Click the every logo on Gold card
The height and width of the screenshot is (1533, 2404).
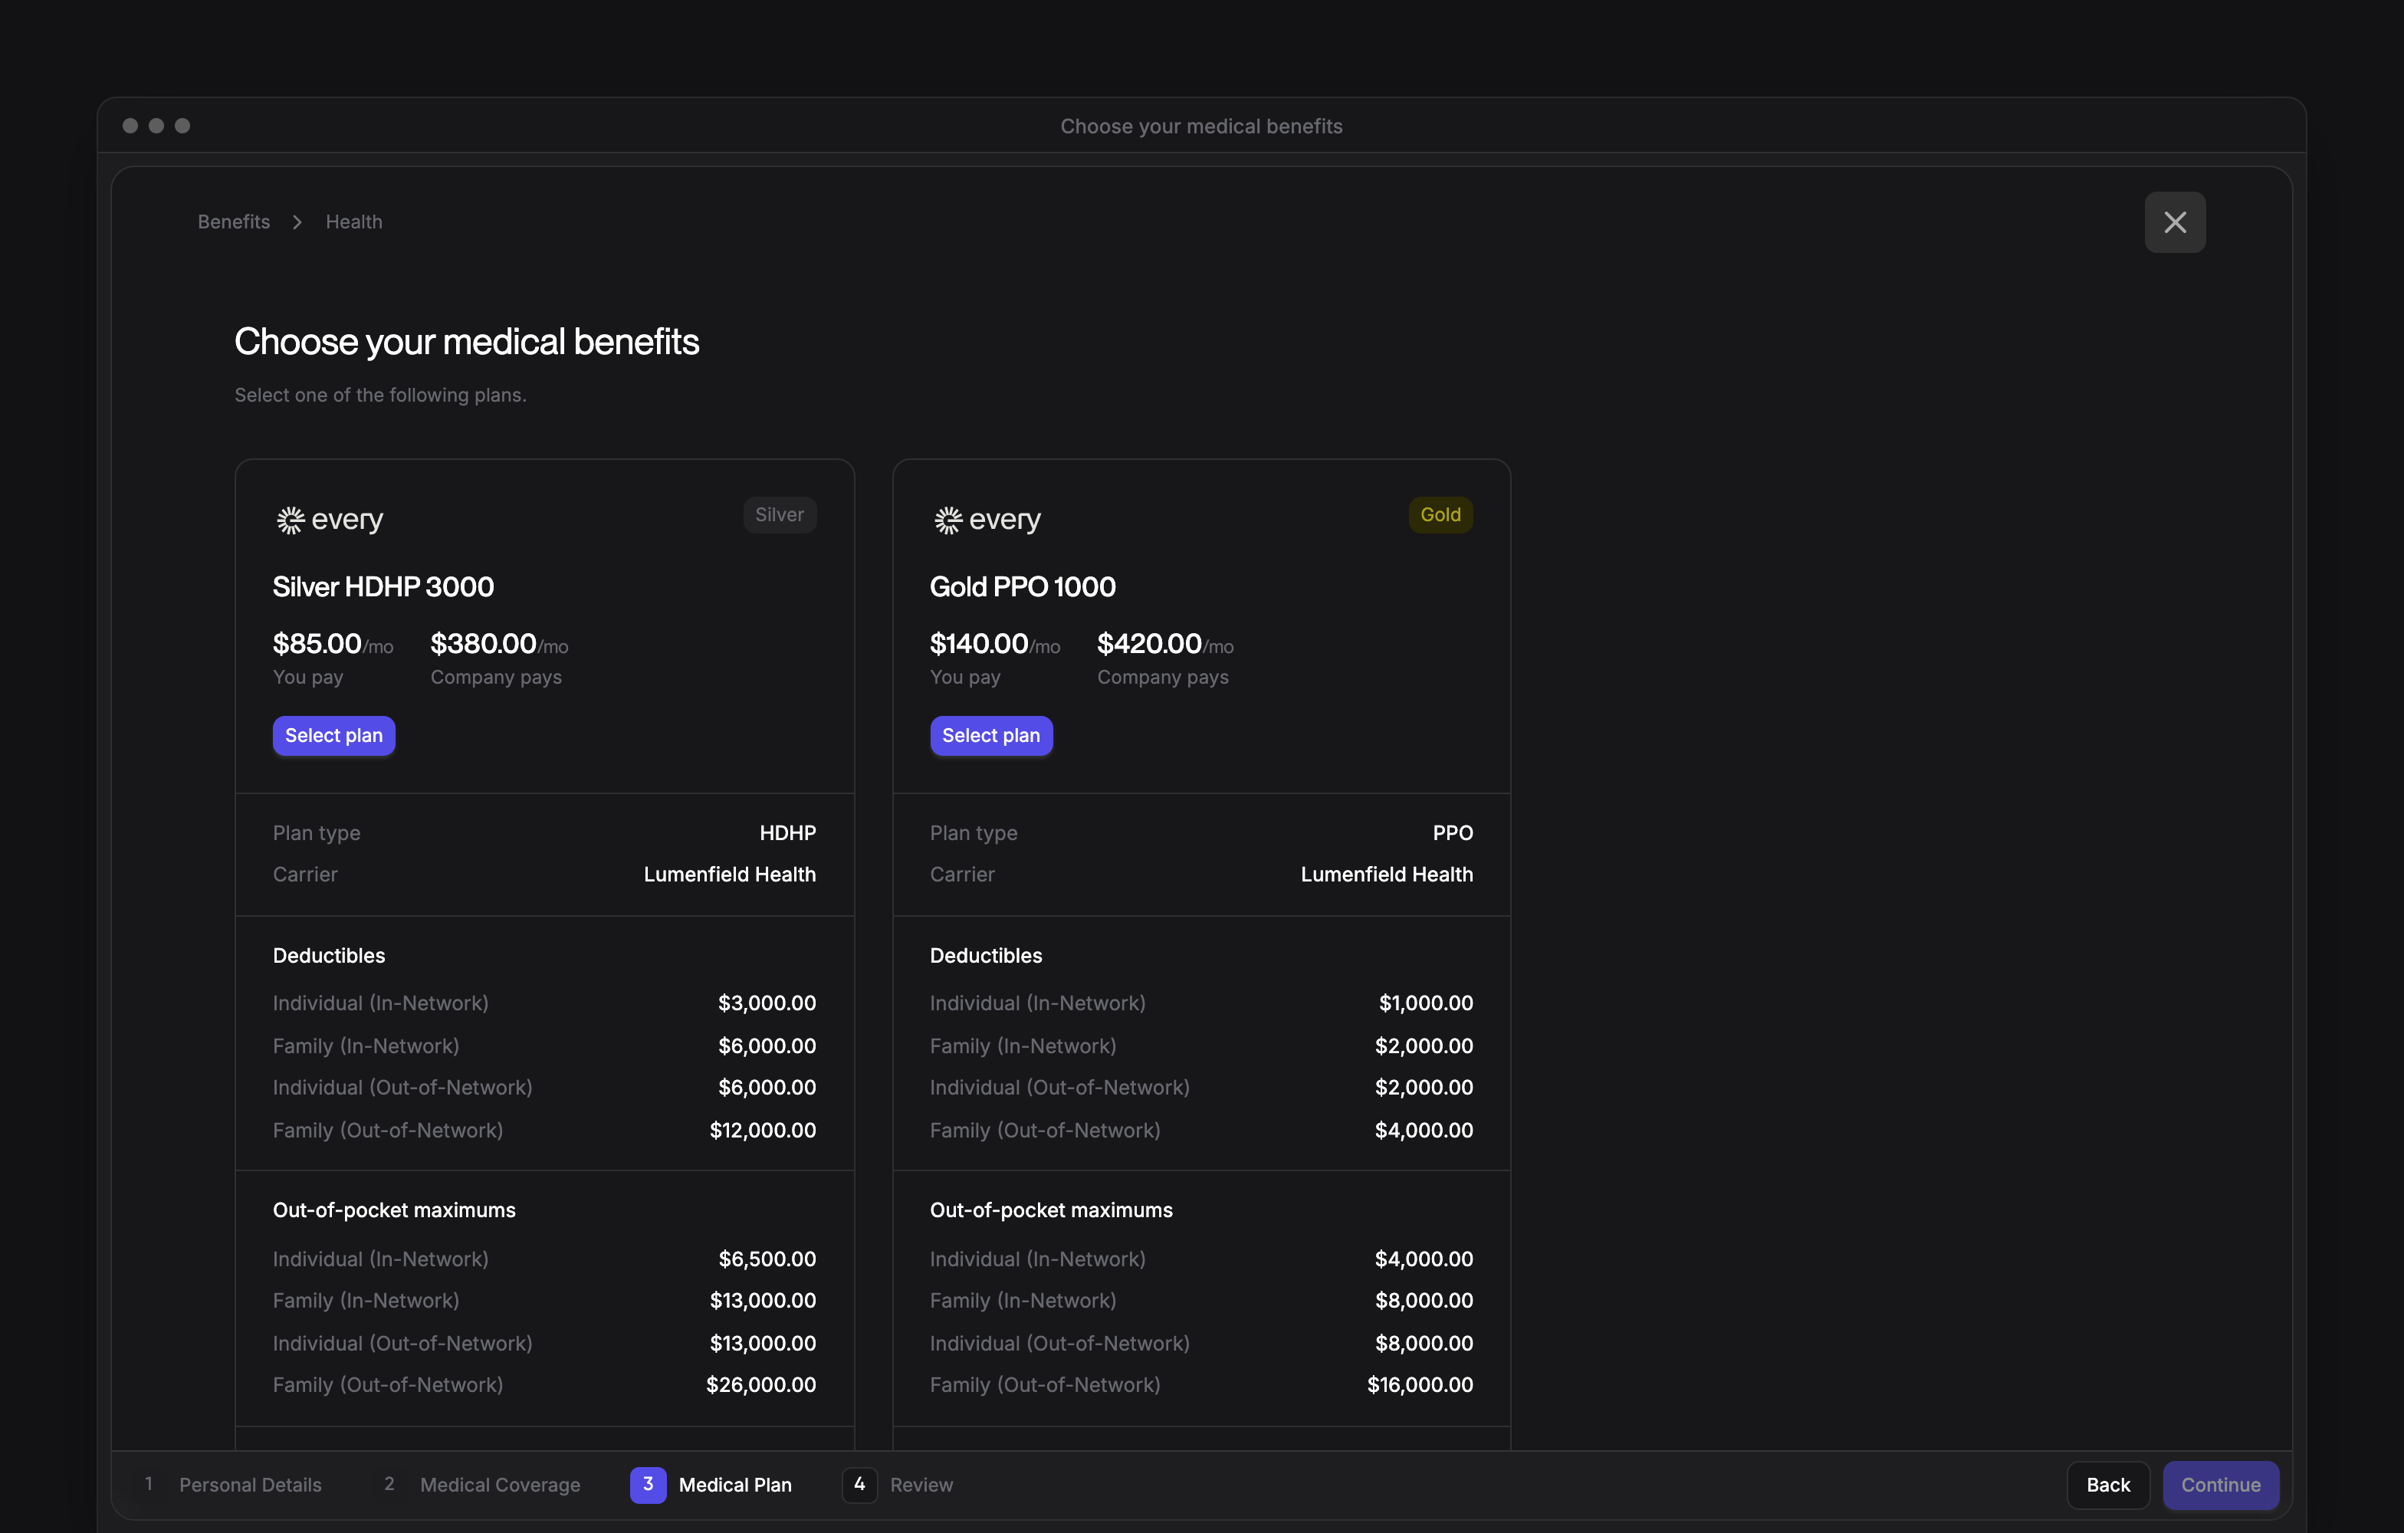(987, 519)
